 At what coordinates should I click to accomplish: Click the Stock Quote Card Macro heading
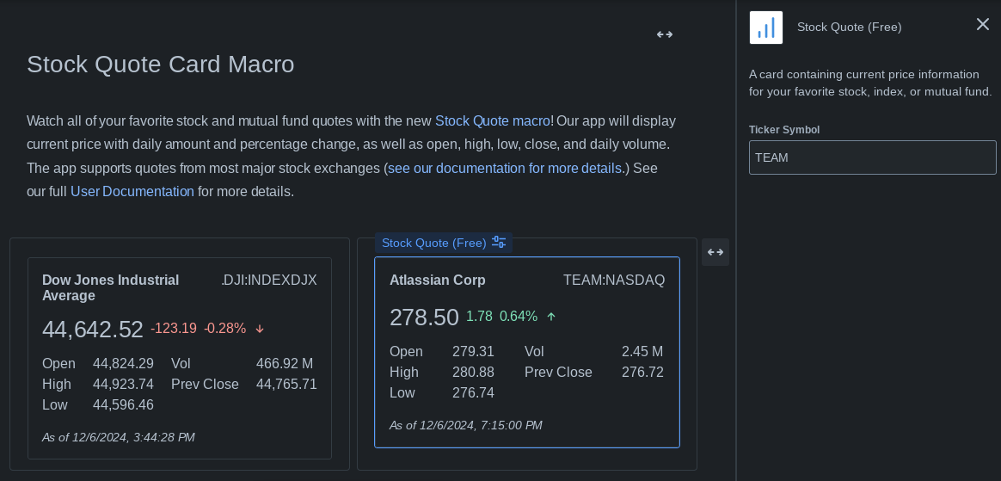click(160, 65)
